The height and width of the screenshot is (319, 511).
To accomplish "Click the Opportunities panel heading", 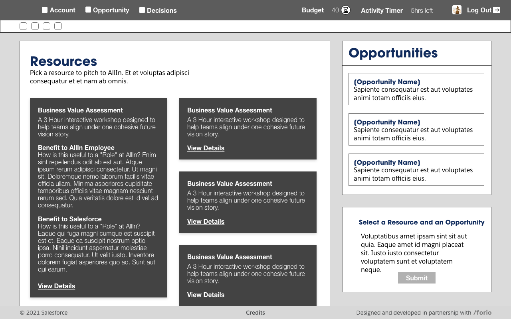I will [x=393, y=53].
